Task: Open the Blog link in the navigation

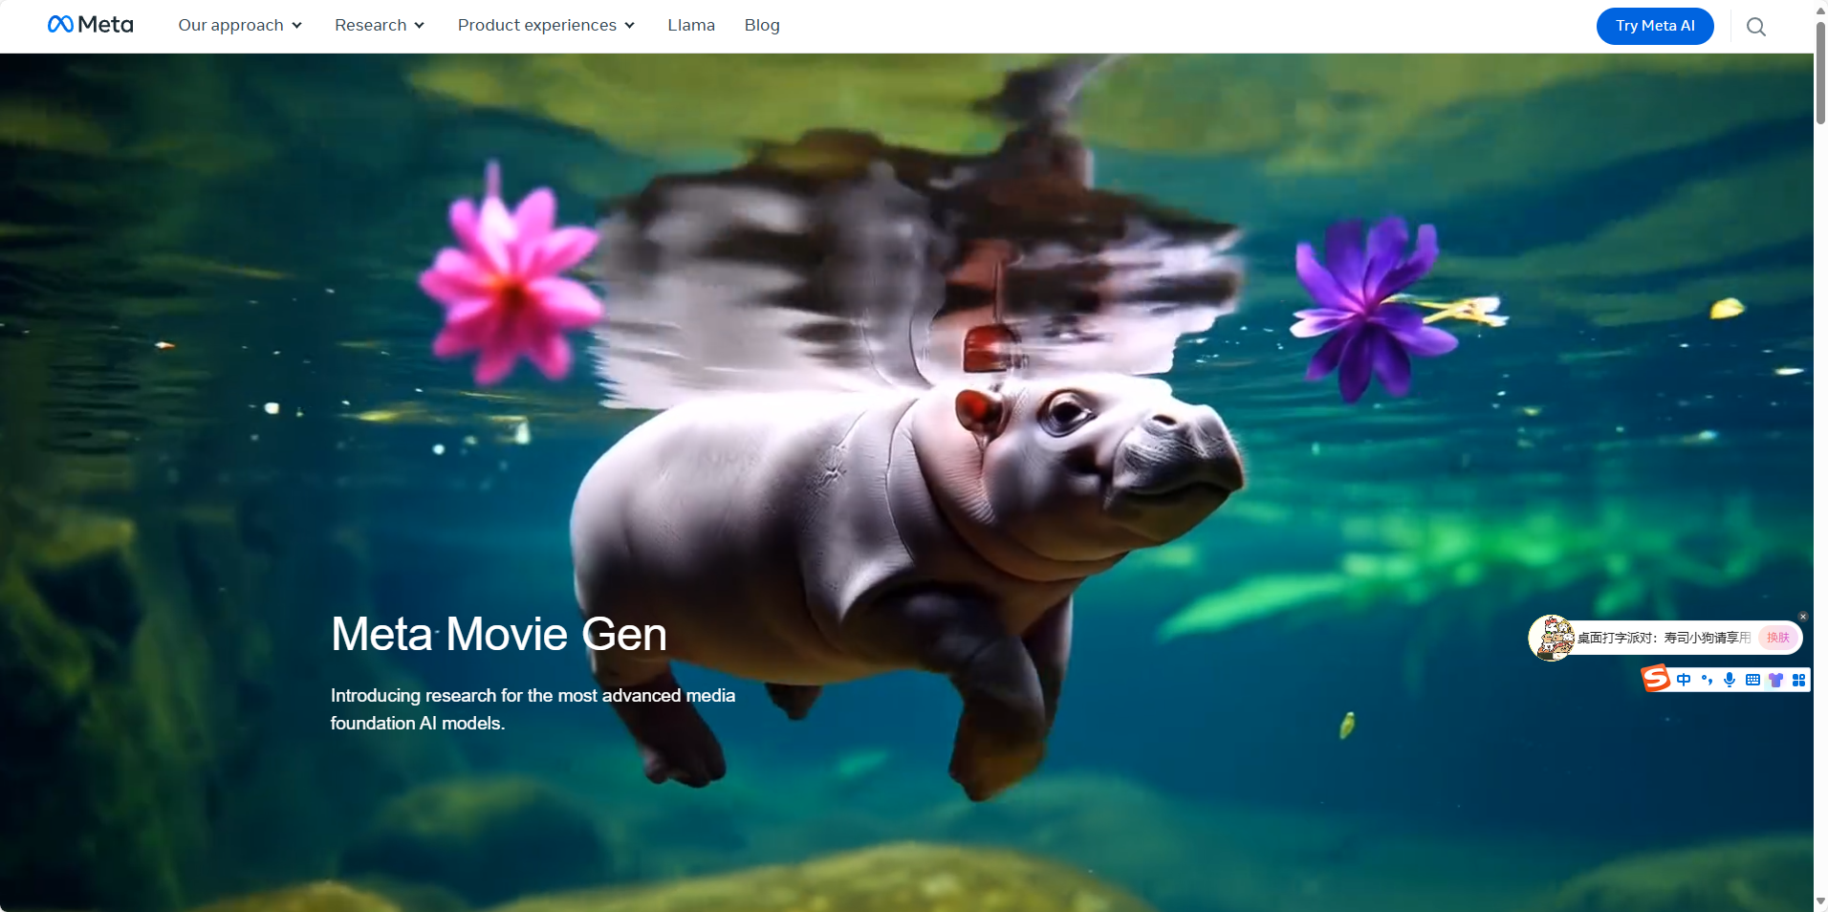Action: 762,26
